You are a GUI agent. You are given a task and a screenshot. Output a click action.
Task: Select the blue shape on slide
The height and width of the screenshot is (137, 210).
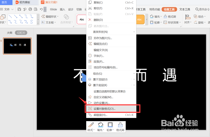coord(84,78)
